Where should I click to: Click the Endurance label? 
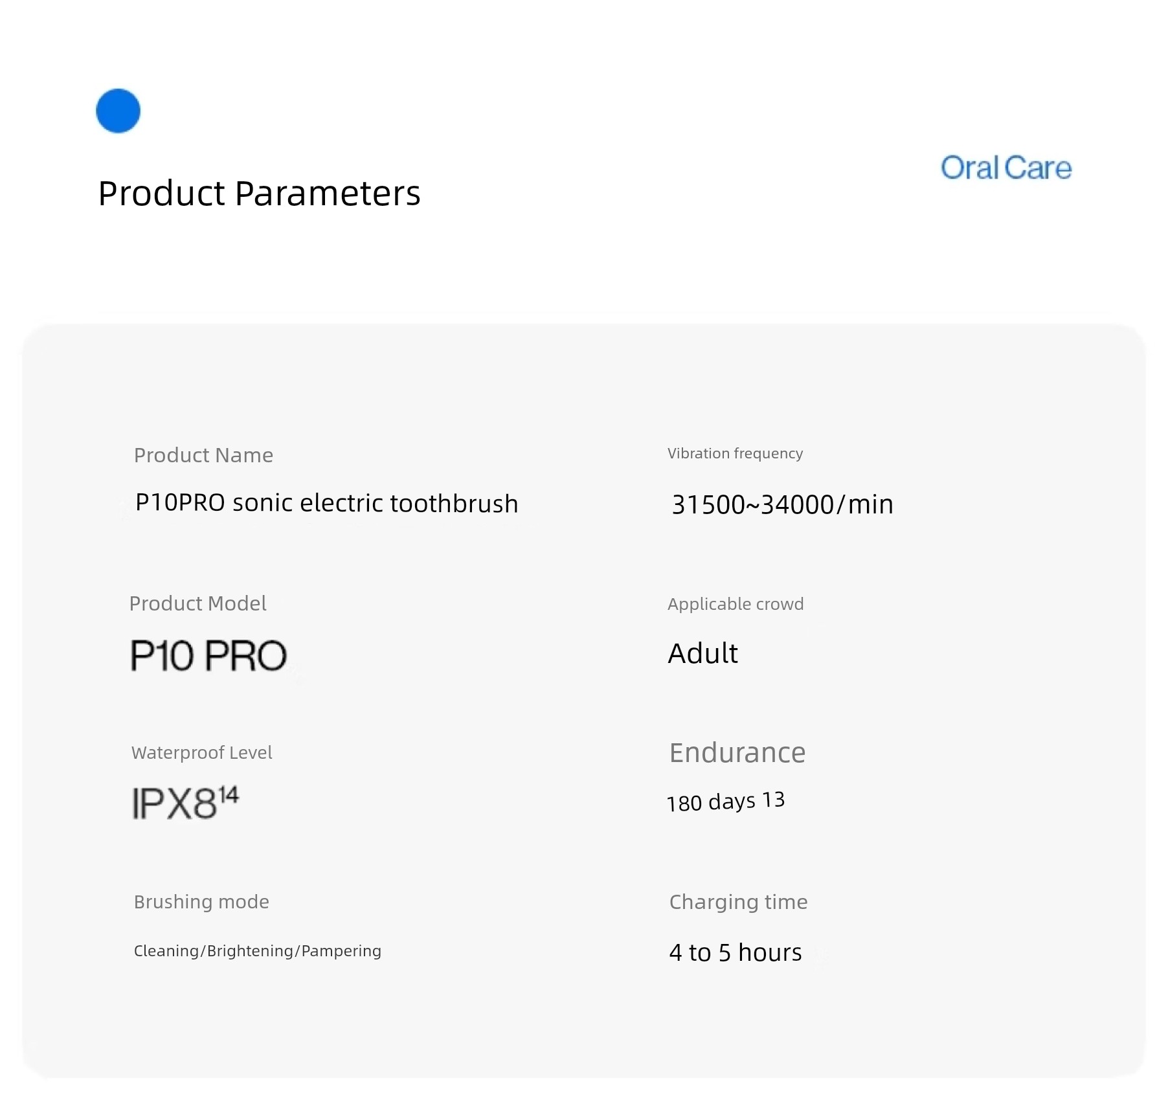(737, 753)
